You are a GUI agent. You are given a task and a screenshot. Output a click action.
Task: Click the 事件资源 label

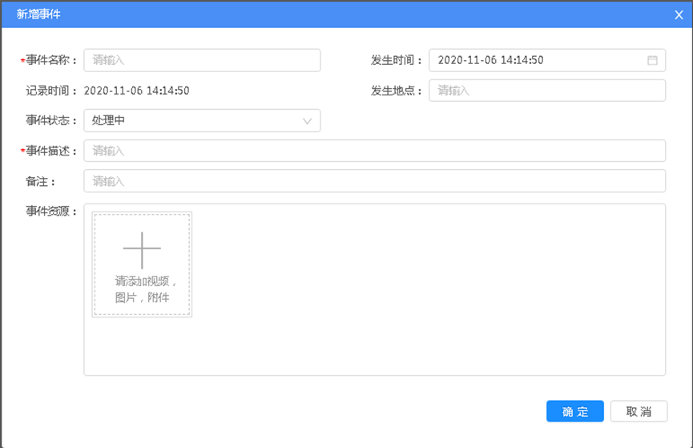50,212
